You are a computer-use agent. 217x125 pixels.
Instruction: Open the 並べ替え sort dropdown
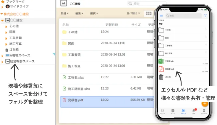pos(133,13)
